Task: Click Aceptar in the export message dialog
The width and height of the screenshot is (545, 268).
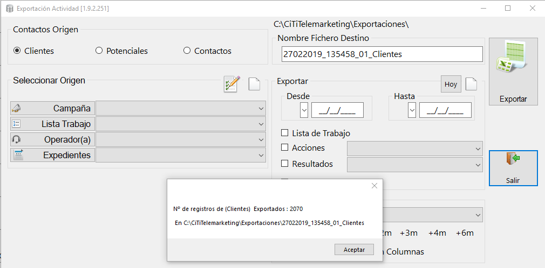Action: click(x=354, y=250)
